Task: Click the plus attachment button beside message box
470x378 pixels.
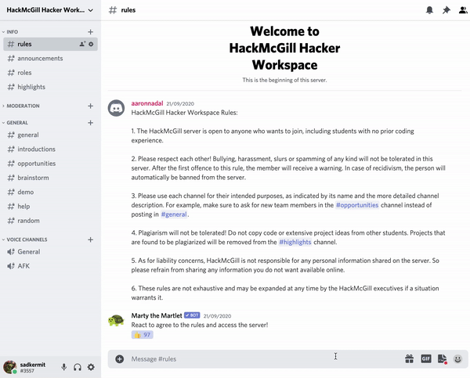Action: click(x=120, y=358)
